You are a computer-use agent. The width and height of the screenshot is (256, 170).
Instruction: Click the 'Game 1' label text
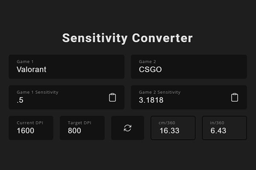tap(25, 62)
